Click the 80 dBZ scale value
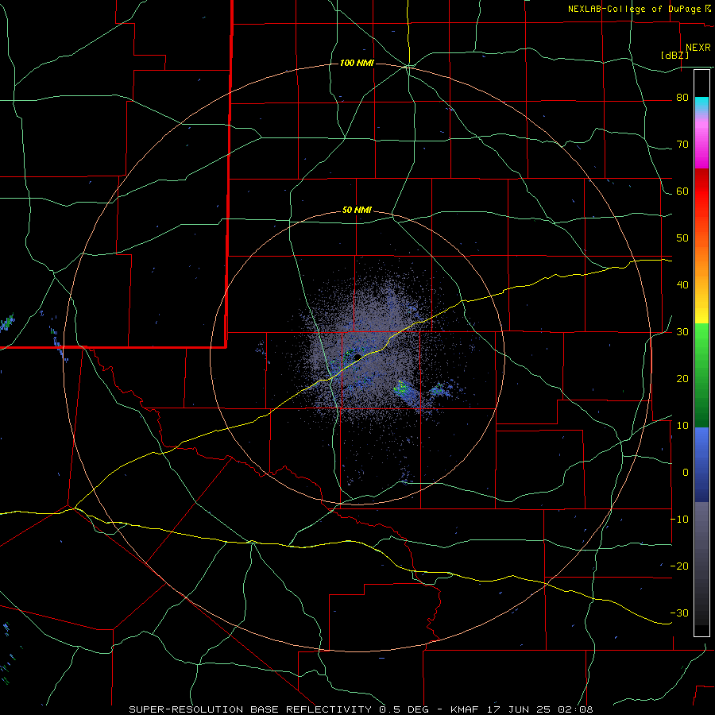The height and width of the screenshot is (715, 715). pyautogui.click(x=682, y=98)
